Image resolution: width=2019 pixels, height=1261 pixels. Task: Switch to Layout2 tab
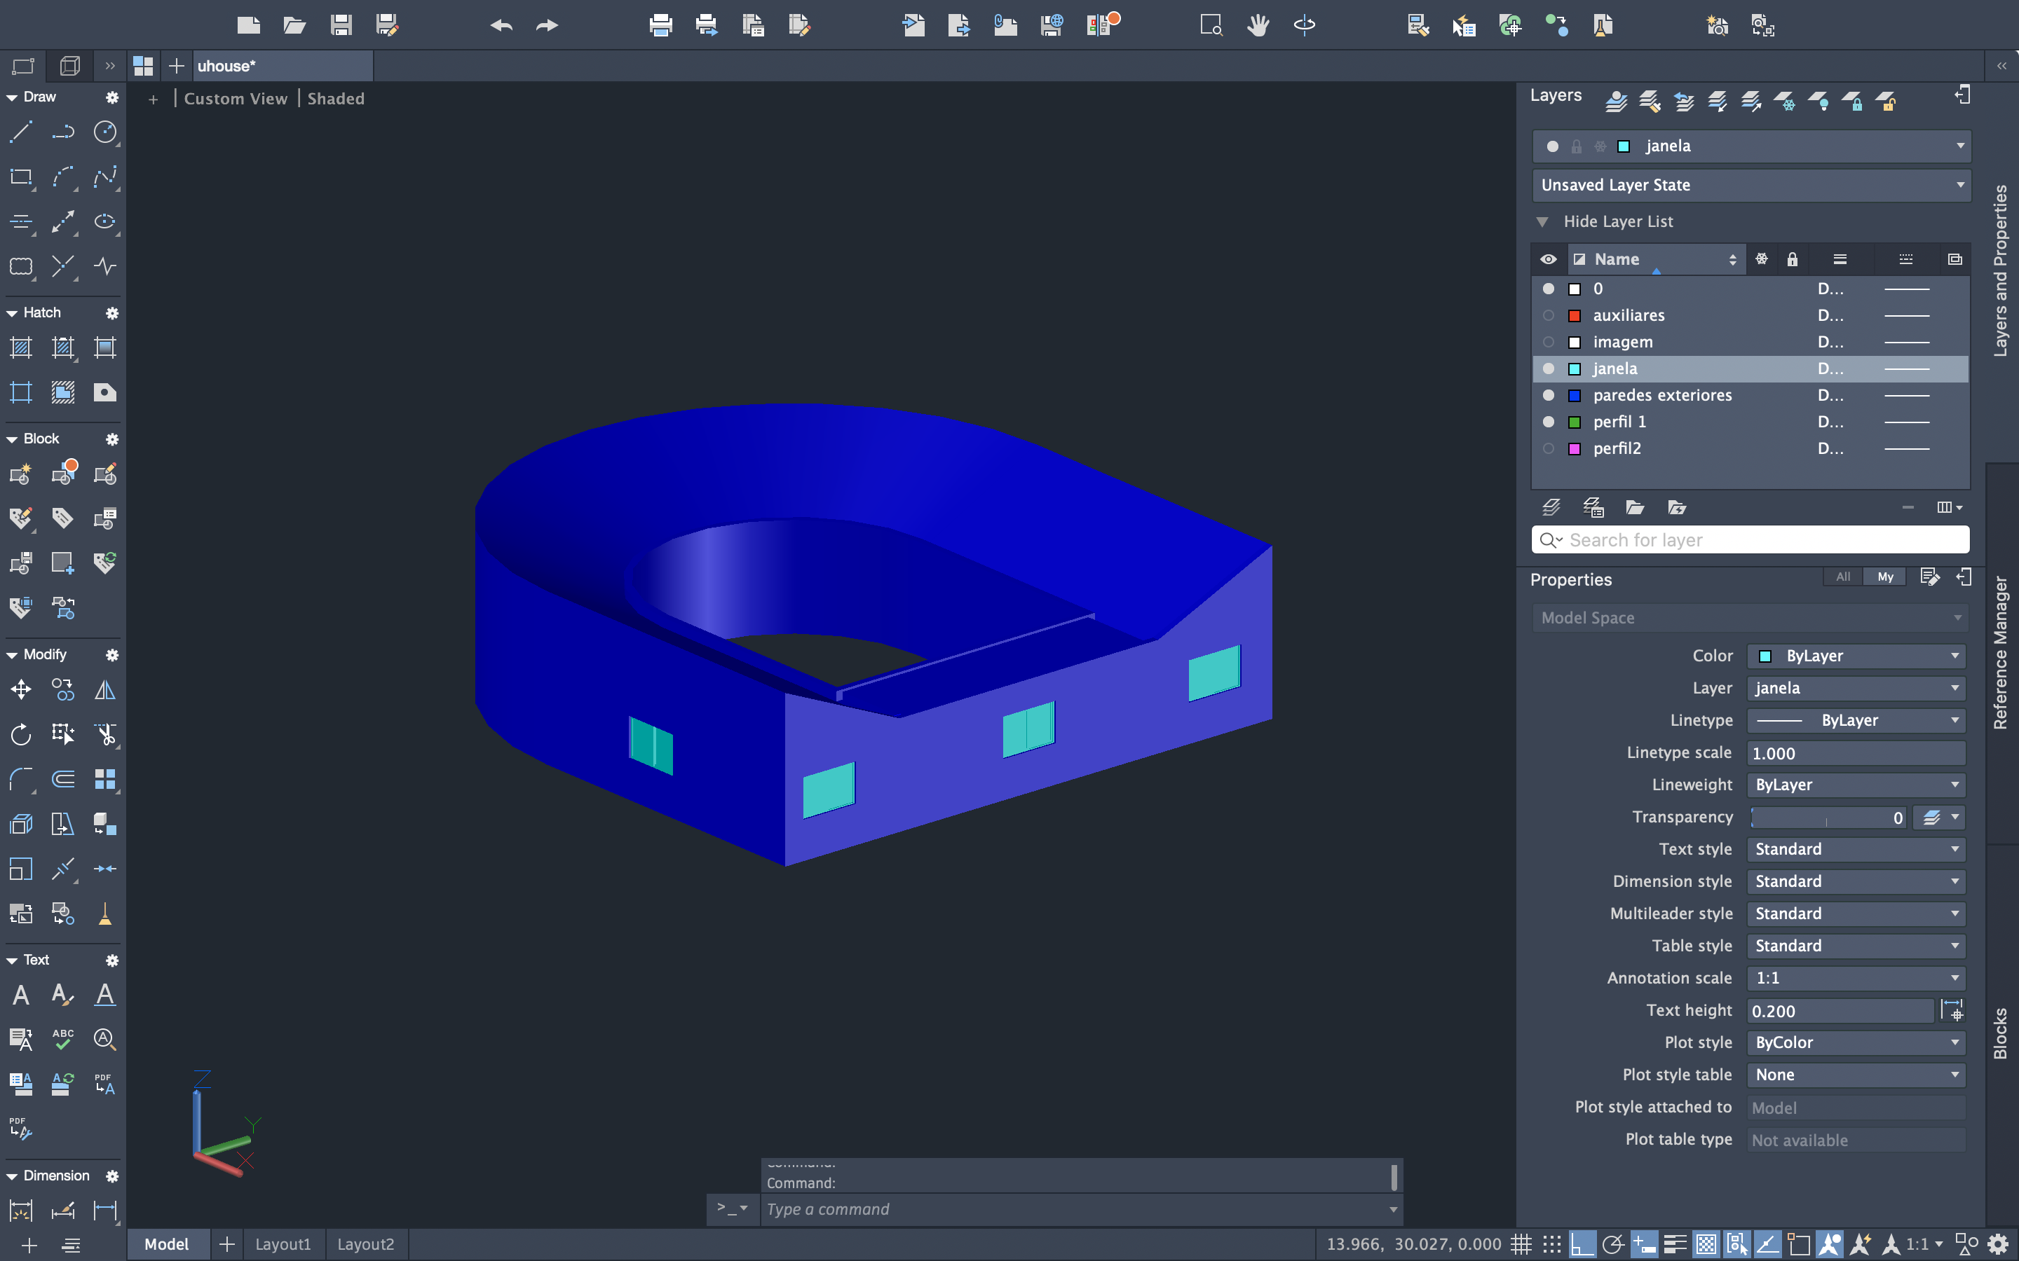(365, 1244)
